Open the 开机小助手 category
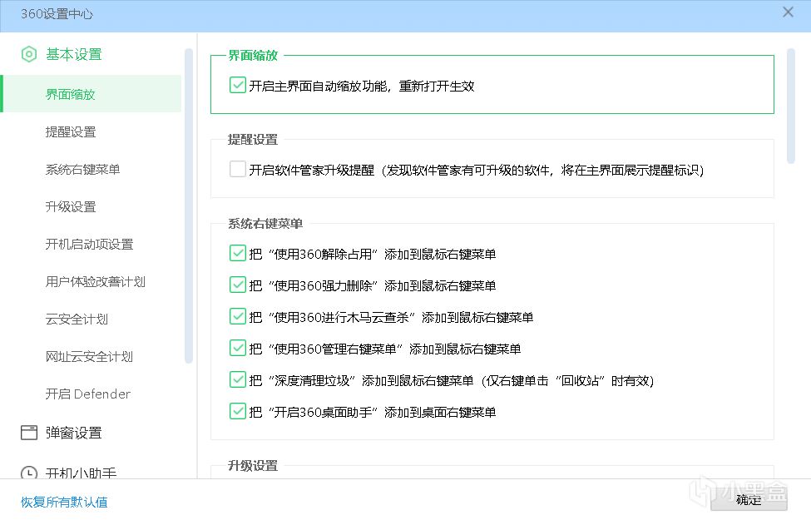 coord(81,473)
